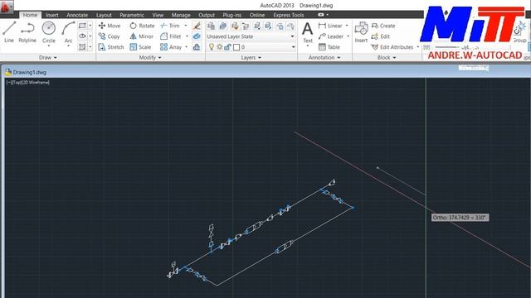
Task: Select the Line tool
Action: coord(9,32)
